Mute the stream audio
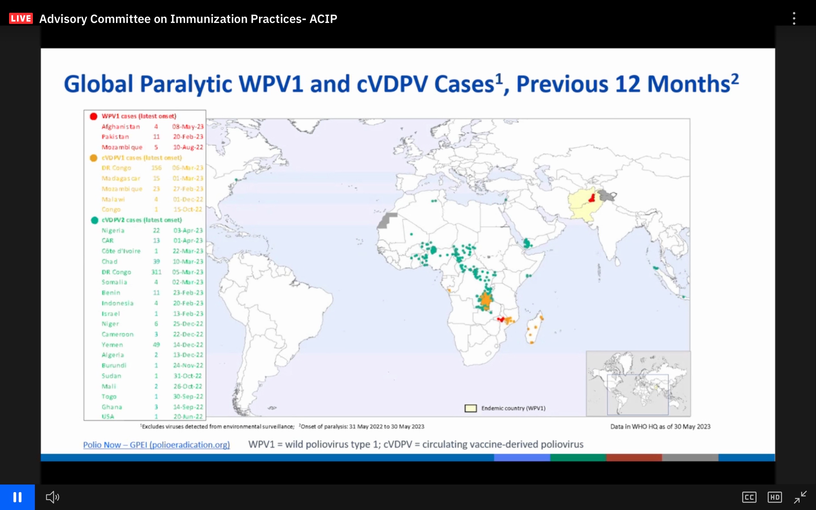Viewport: 816px width, 510px height. tap(52, 497)
